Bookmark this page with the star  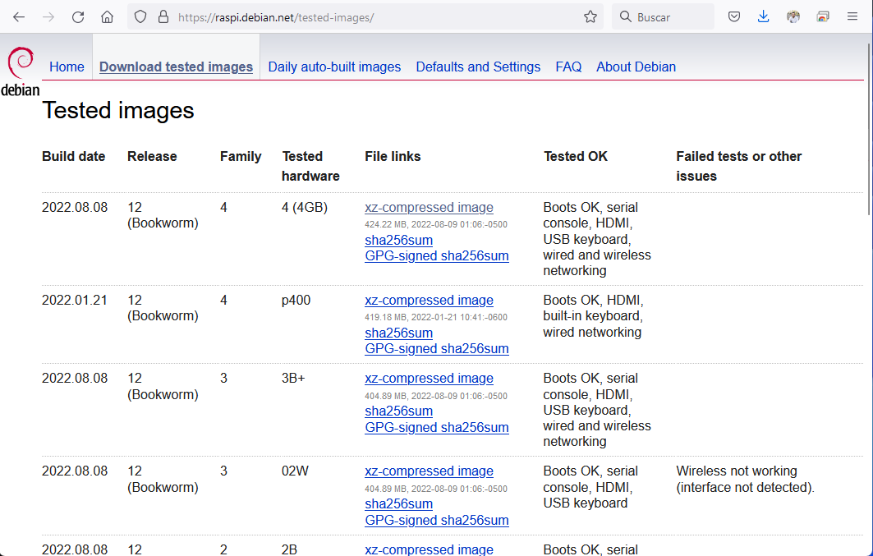[590, 16]
